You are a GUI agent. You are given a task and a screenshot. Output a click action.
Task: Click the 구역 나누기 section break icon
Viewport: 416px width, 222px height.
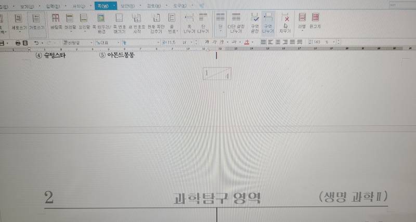coord(268,18)
